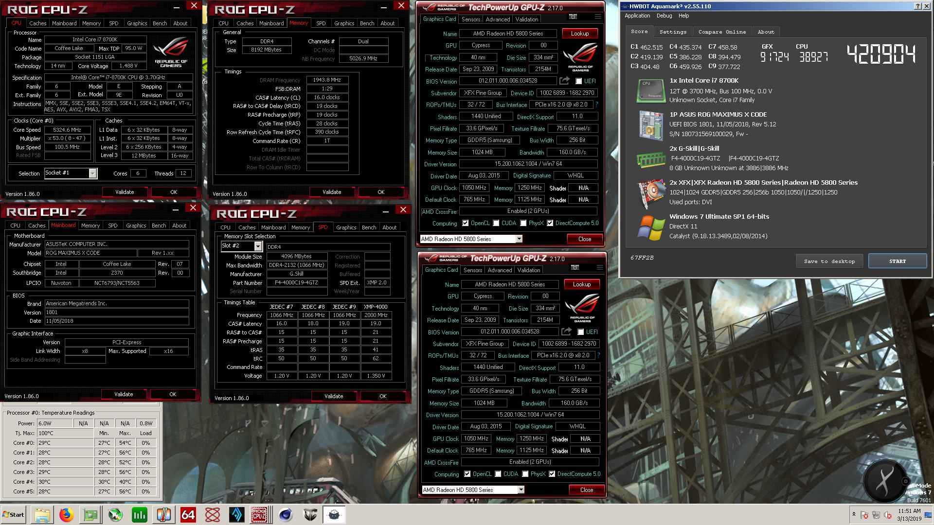Open the hamburger menu in upper GPU-Z
This screenshot has height=525, width=934.
click(598, 17)
